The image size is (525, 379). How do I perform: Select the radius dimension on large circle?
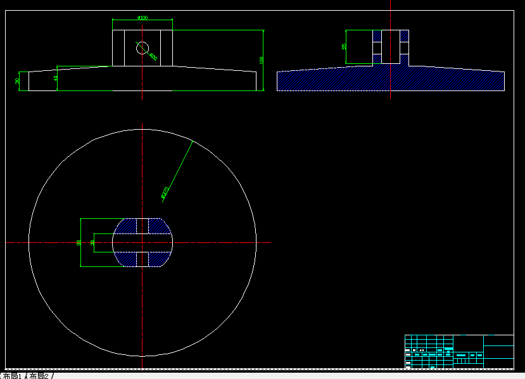pyautogui.click(x=165, y=193)
